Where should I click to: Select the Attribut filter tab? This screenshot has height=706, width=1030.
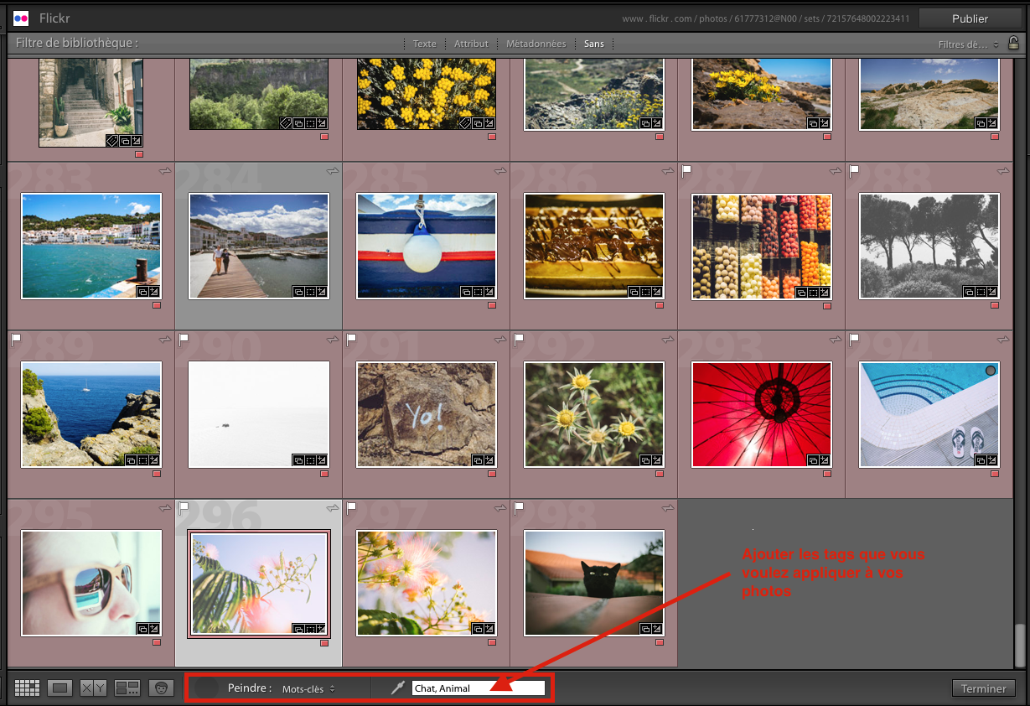(470, 44)
